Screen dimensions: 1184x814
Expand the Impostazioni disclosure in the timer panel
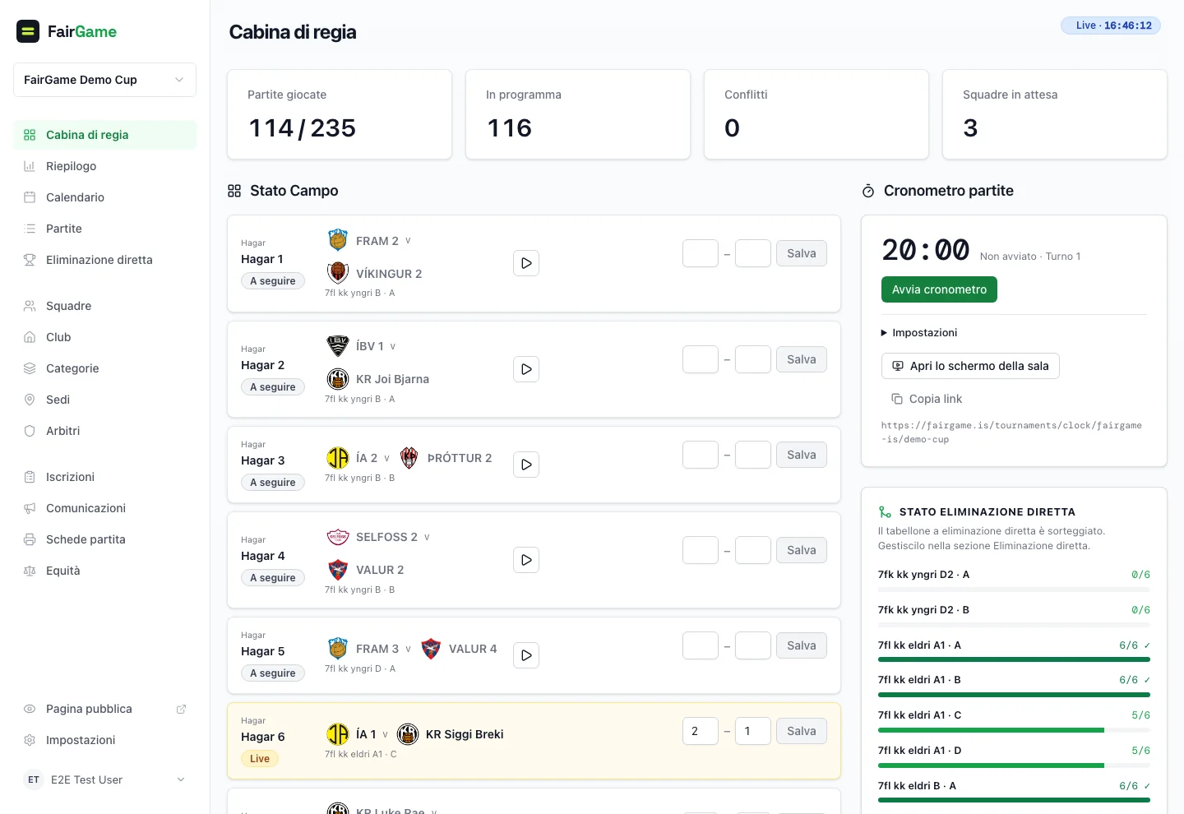pyautogui.click(x=919, y=332)
